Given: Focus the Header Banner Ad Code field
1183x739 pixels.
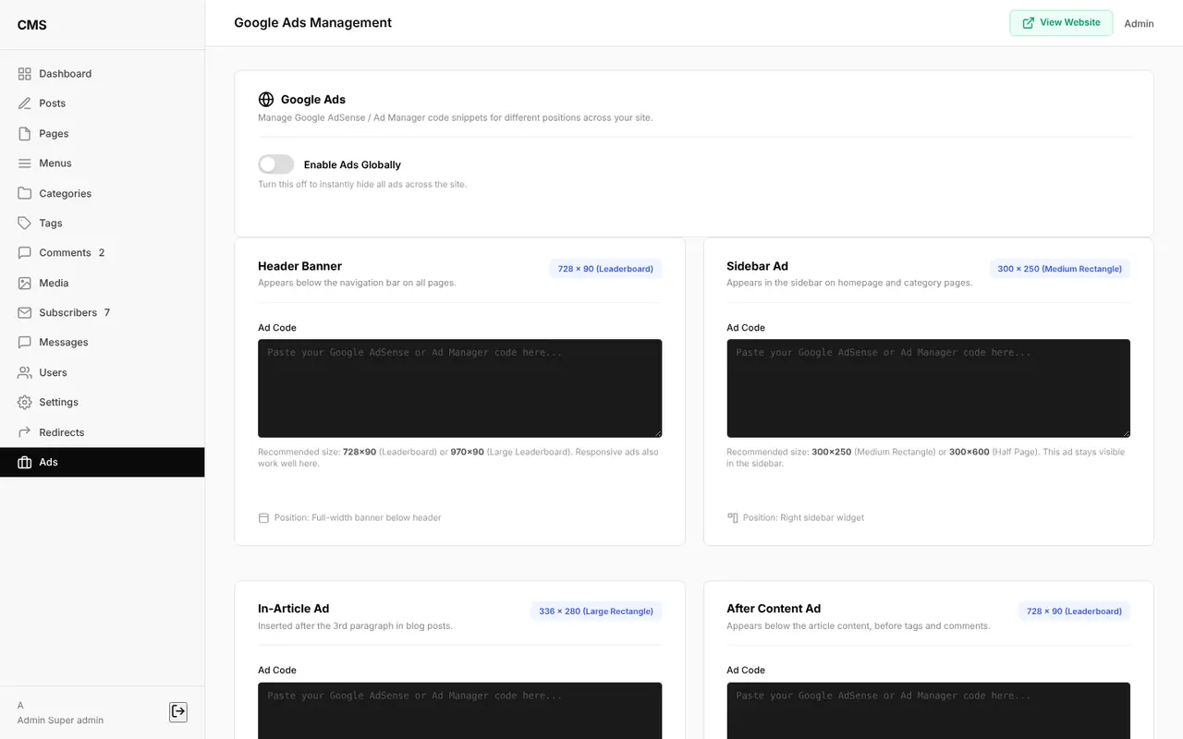Looking at the screenshot, I should 459,388.
